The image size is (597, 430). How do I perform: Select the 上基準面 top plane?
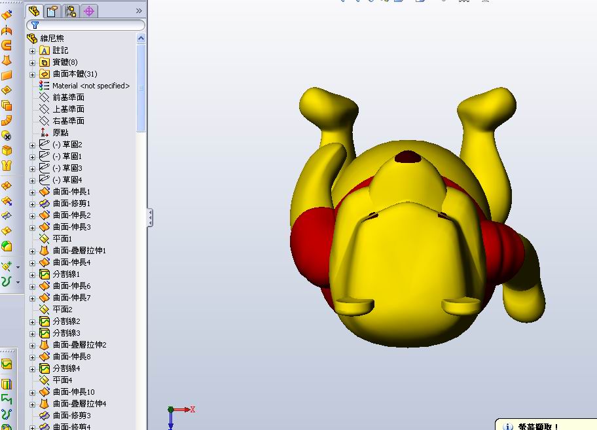(62, 109)
